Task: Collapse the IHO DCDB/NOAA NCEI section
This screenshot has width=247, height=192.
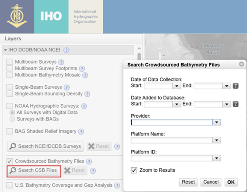Action: pos(6,50)
